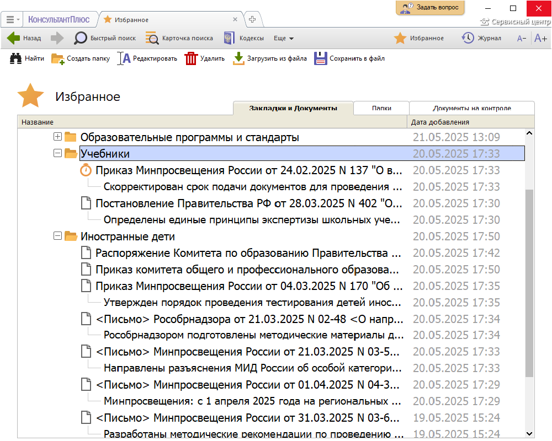
Task: Open note Определены единые принципы экспертизы
Action: 252,220
